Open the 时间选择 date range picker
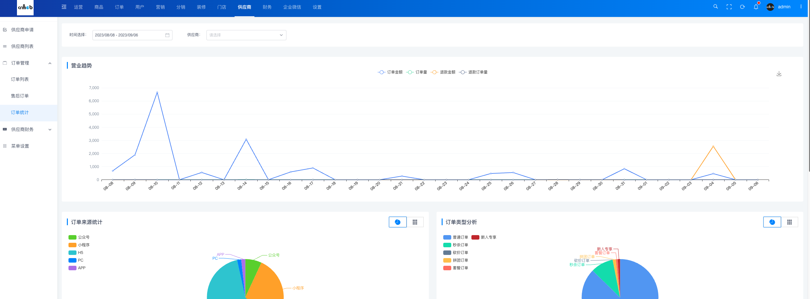 click(x=132, y=35)
